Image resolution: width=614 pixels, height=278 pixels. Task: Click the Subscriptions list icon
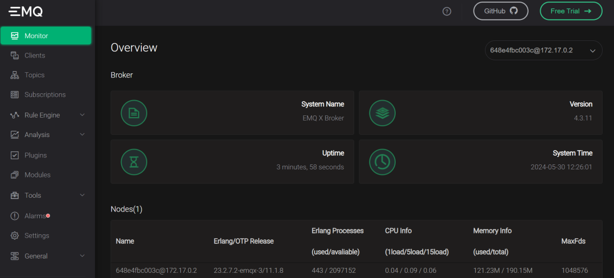tap(15, 95)
